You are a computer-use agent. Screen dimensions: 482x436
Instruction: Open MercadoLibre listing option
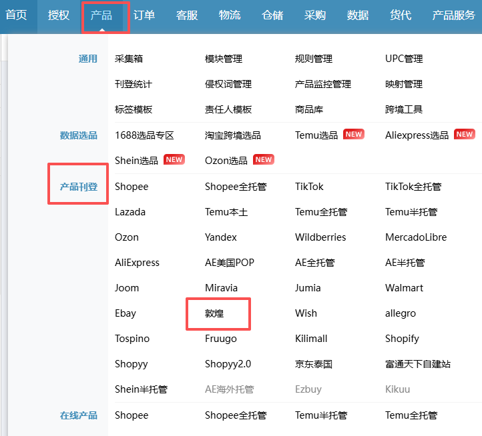(416, 237)
